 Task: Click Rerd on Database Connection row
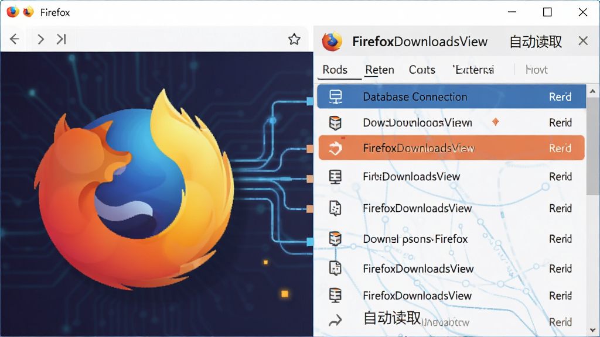pos(560,97)
